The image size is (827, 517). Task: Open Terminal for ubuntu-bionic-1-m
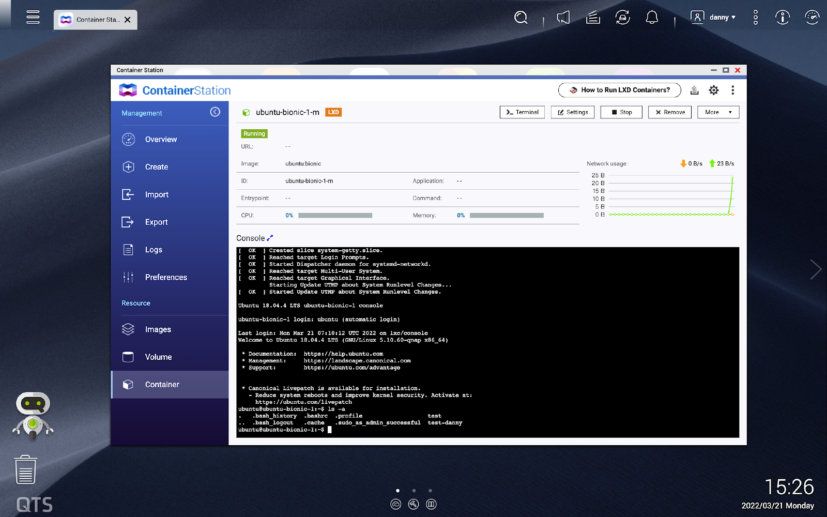pos(522,112)
